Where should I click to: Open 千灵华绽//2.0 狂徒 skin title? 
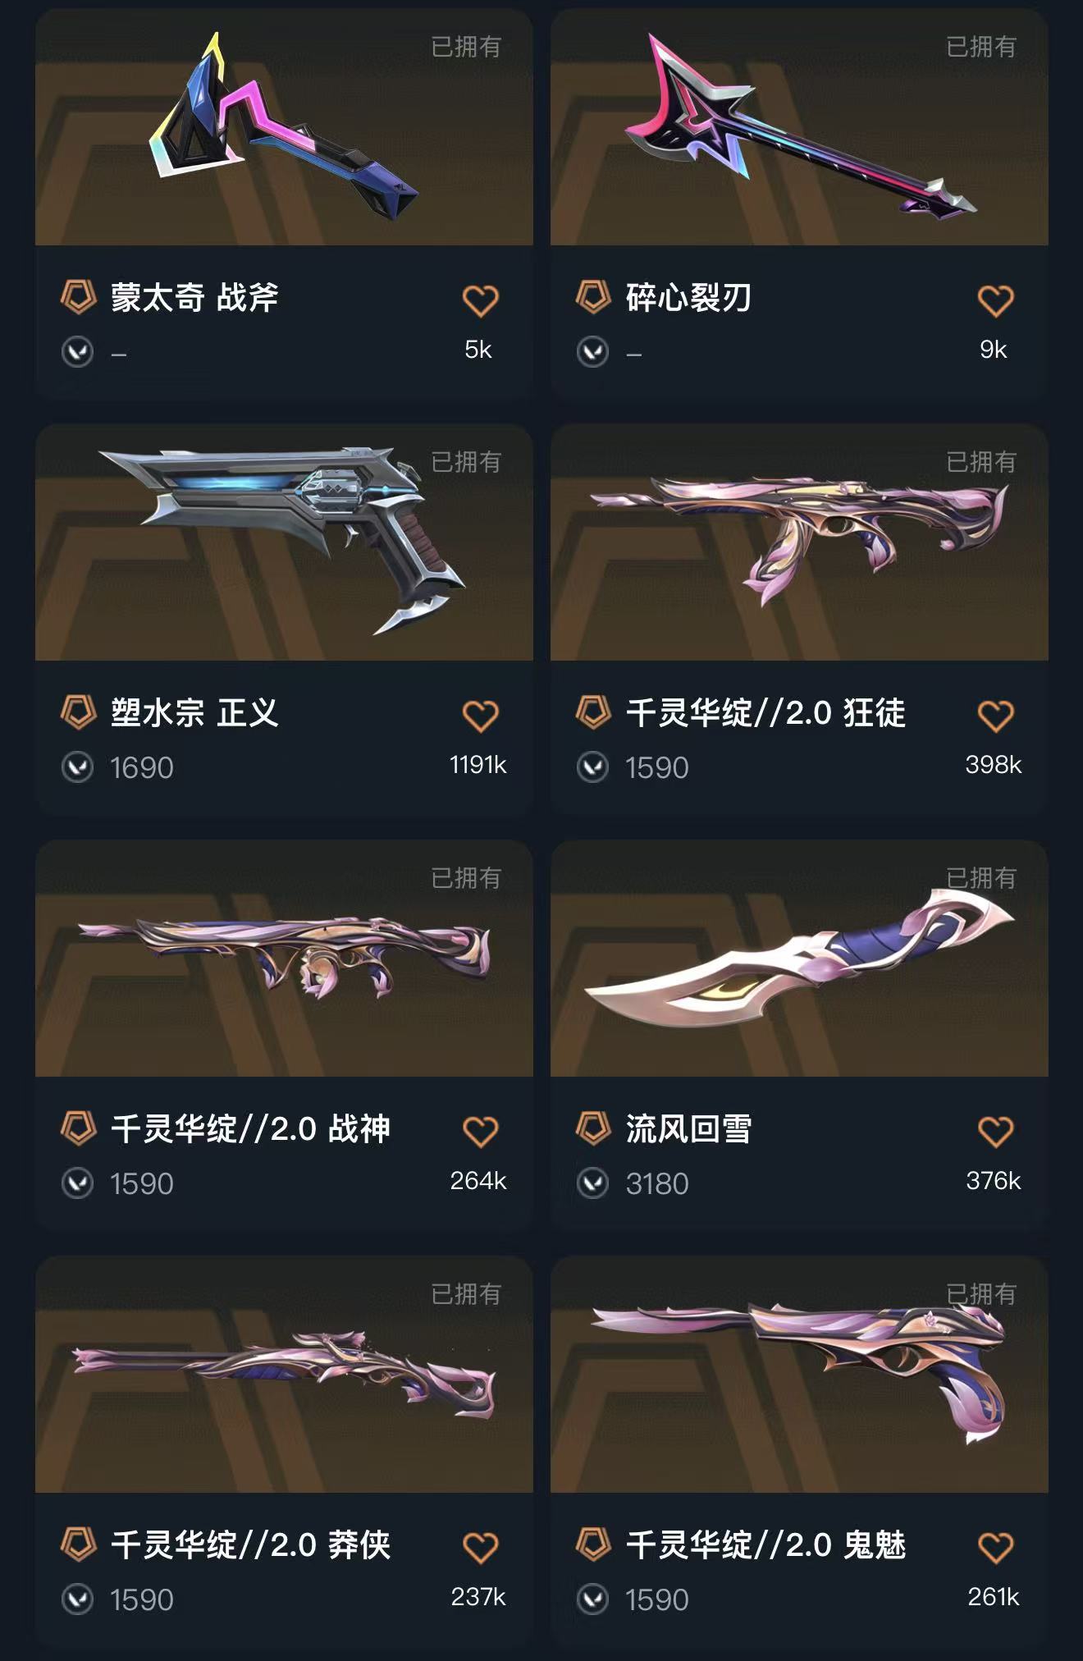coord(765,712)
